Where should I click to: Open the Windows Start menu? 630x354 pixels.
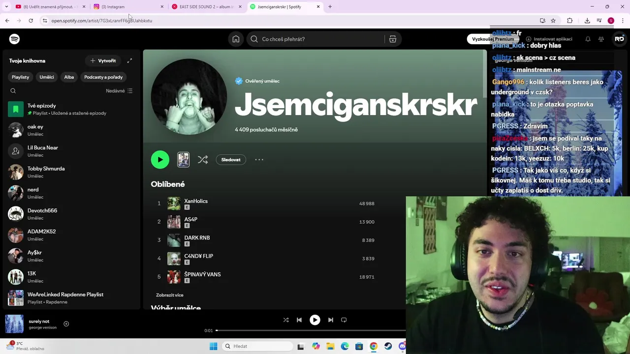pyautogui.click(x=213, y=346)
